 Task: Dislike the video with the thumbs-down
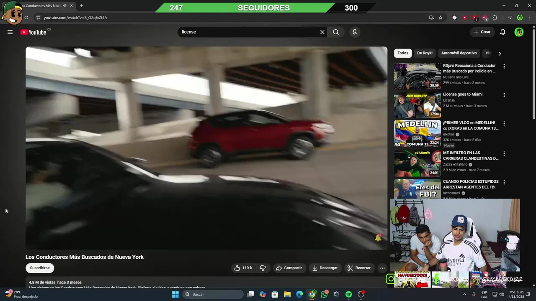[263, 268]
